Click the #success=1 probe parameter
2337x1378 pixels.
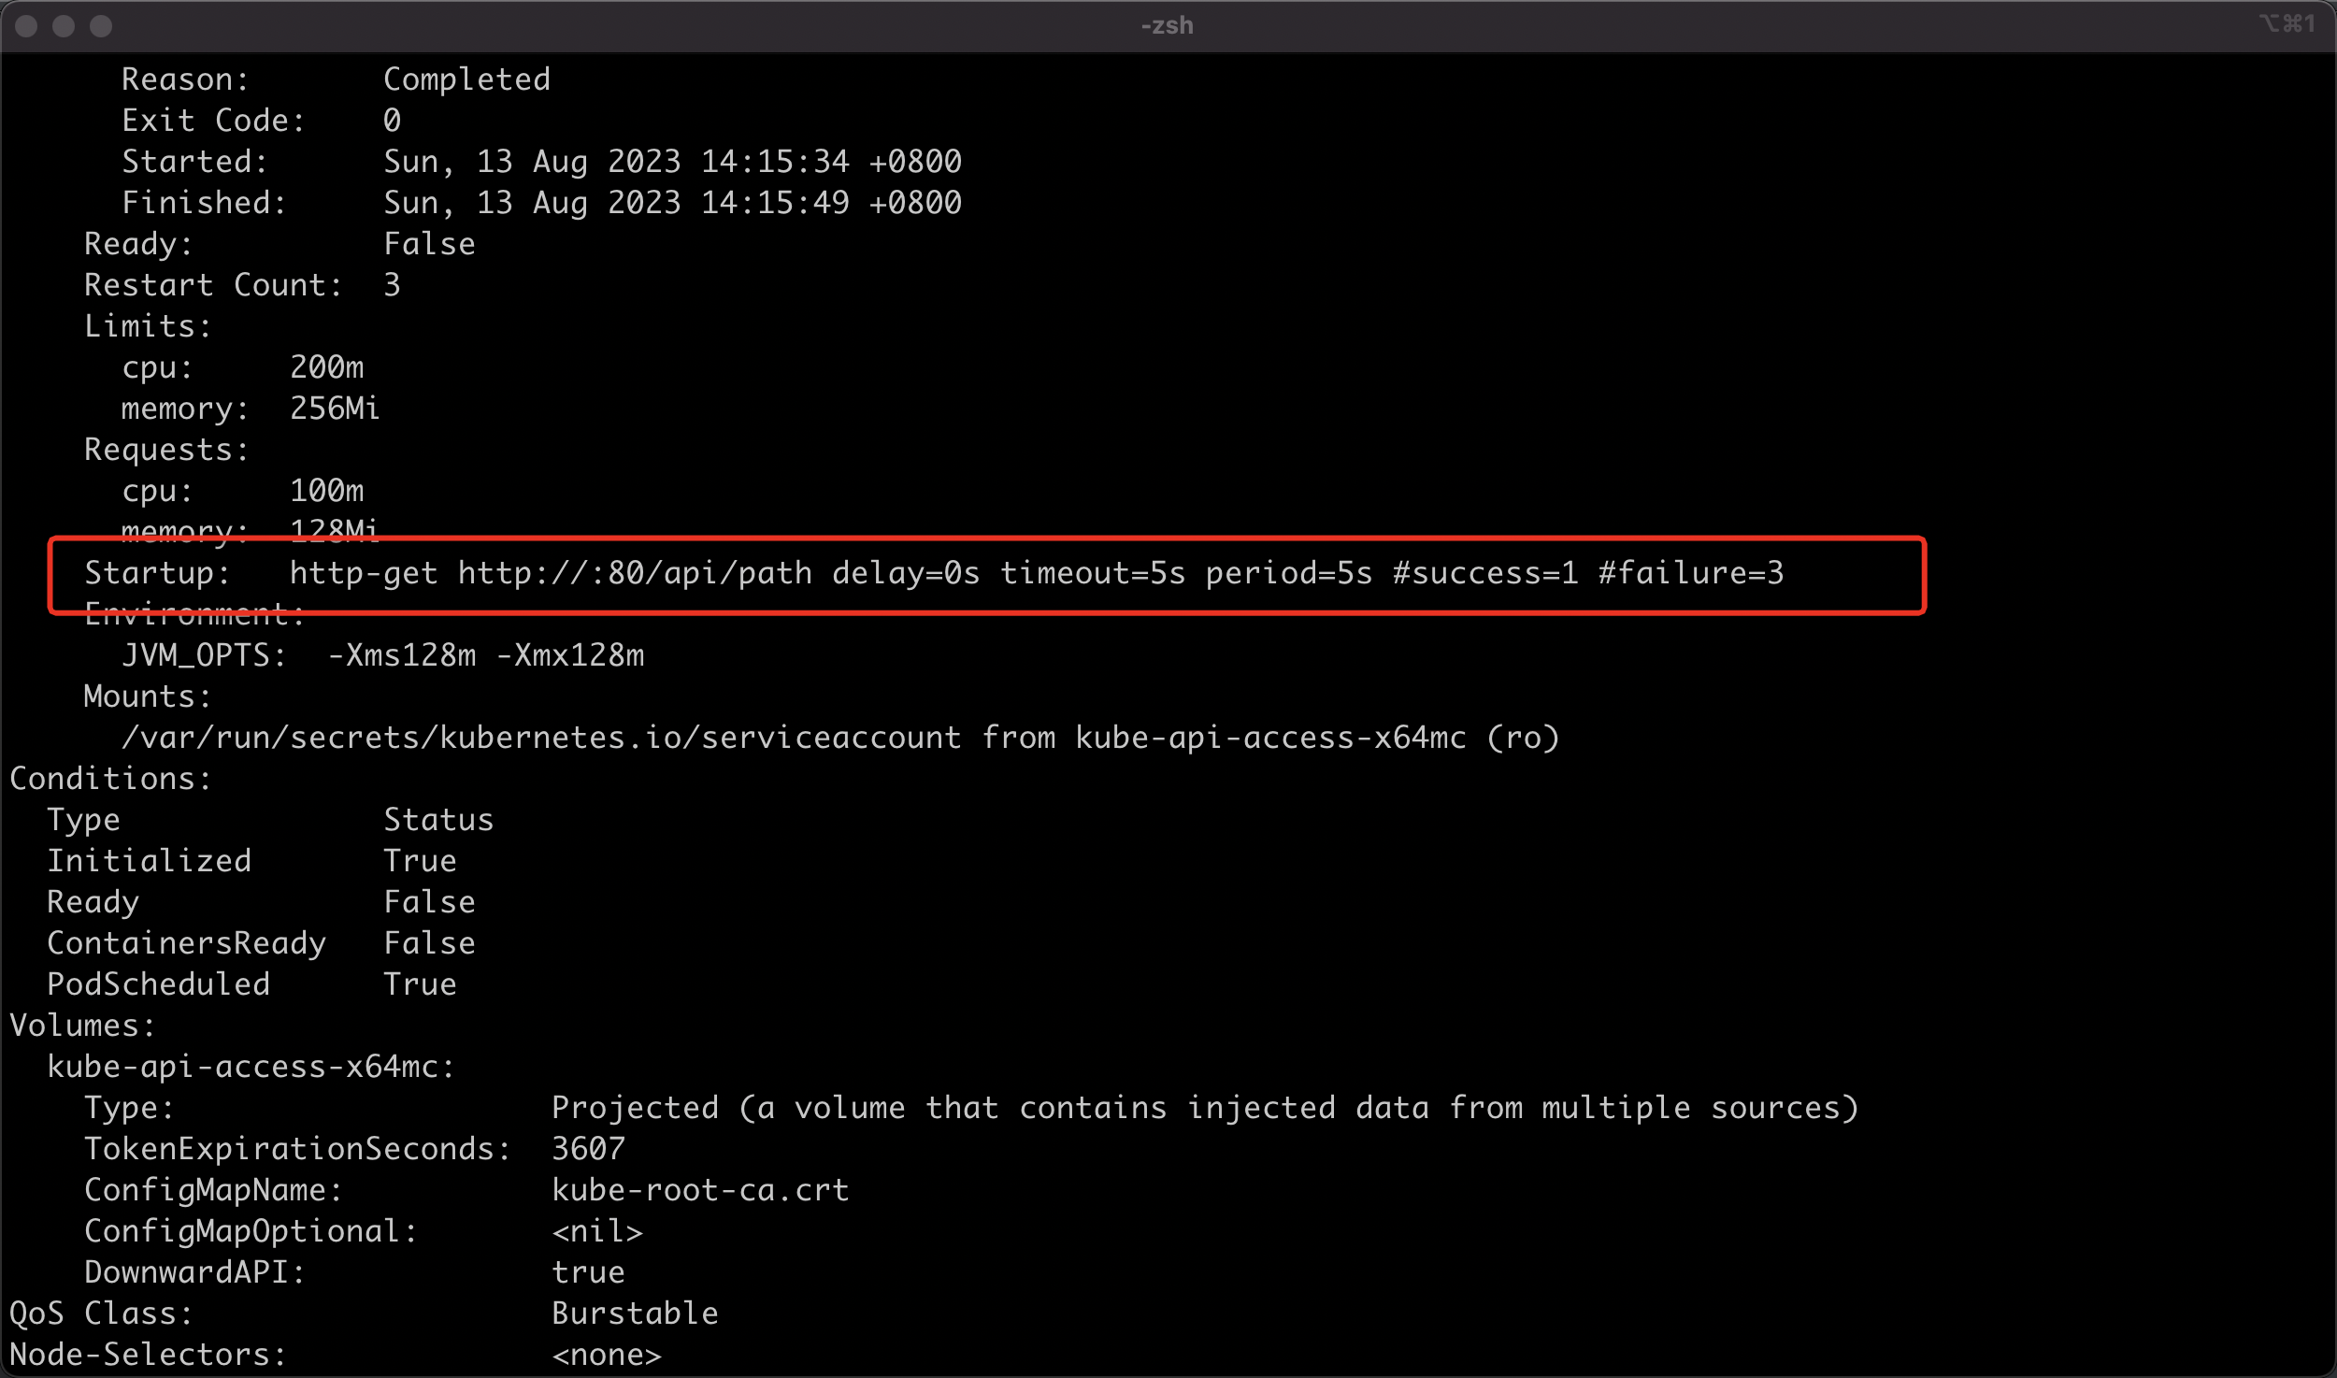[1485, 573]
